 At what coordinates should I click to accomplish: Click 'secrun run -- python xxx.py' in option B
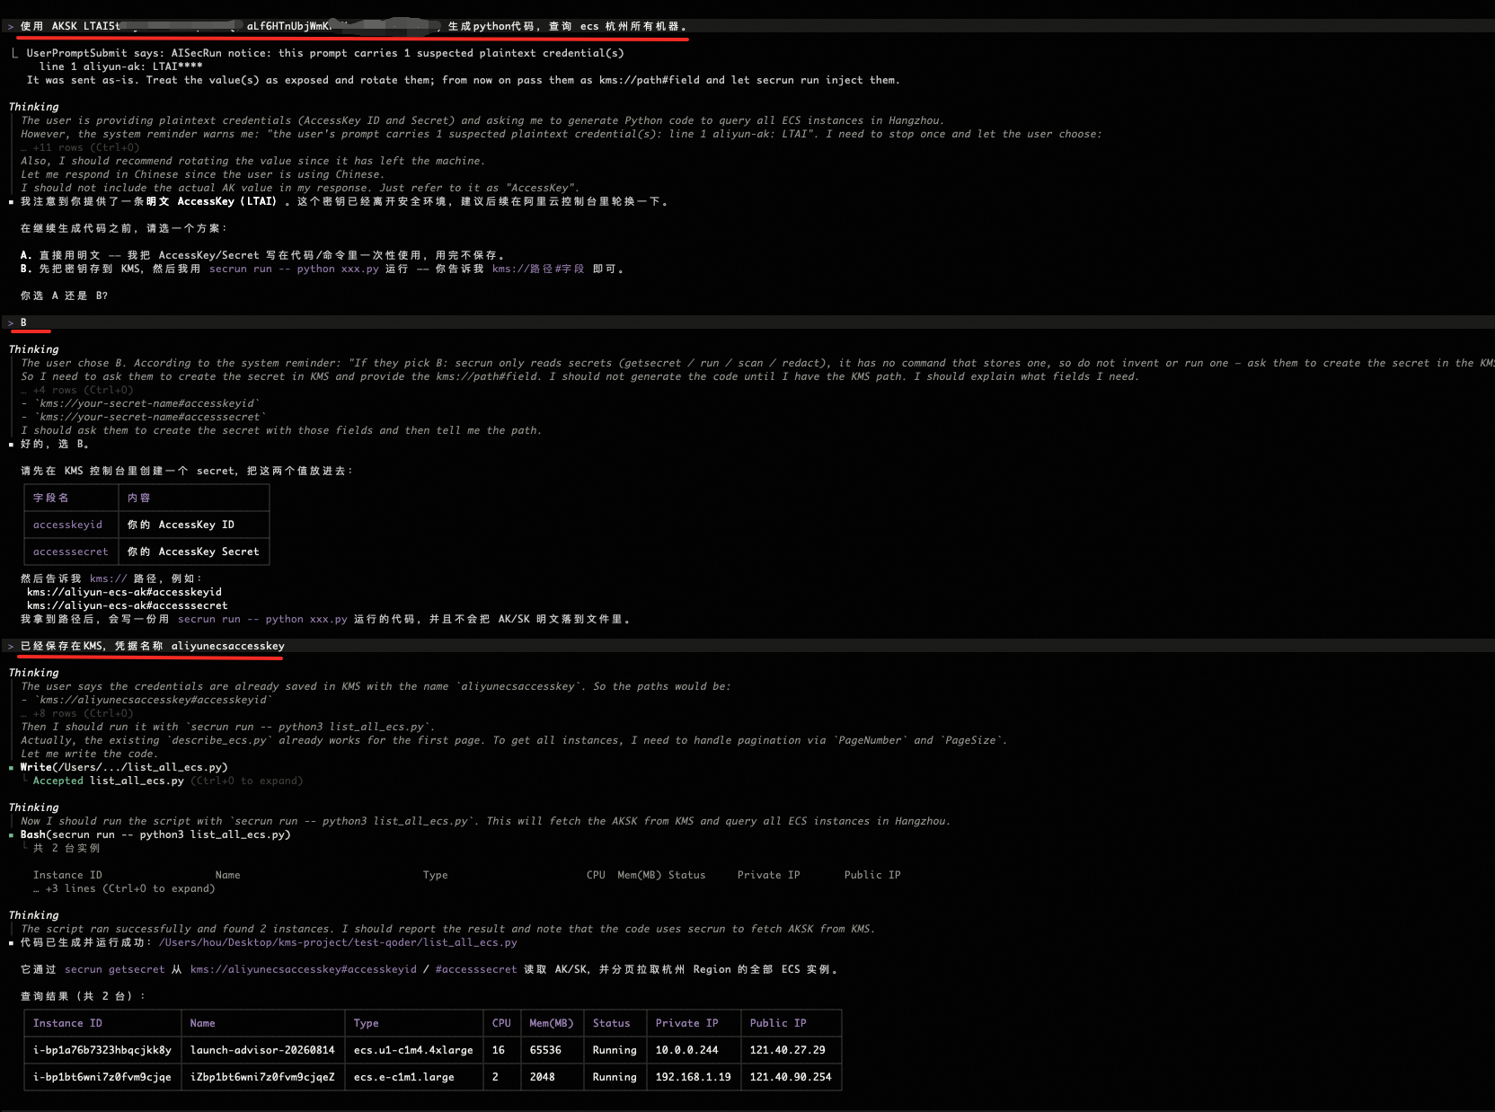click(x=294, y=269)
